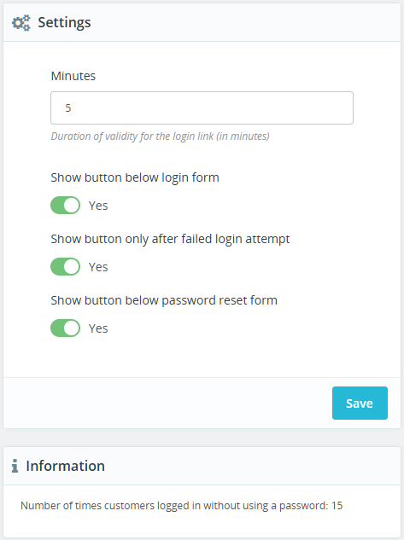Click the "Show button only after failed login attempt" label
Viewport: 404px width, 540px height.
pyautogui.click(x=170, y=239)
